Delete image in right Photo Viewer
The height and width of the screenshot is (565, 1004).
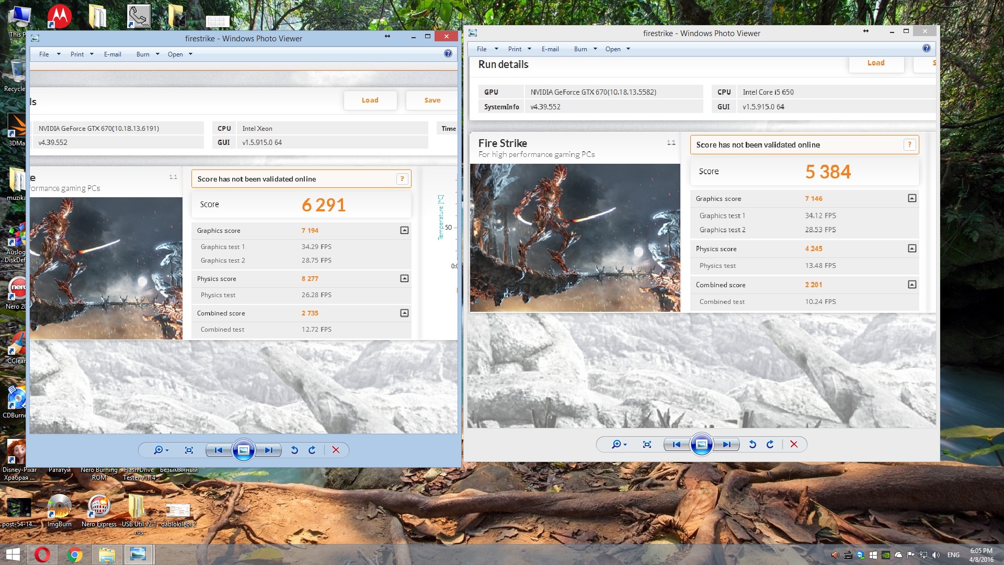794,444
